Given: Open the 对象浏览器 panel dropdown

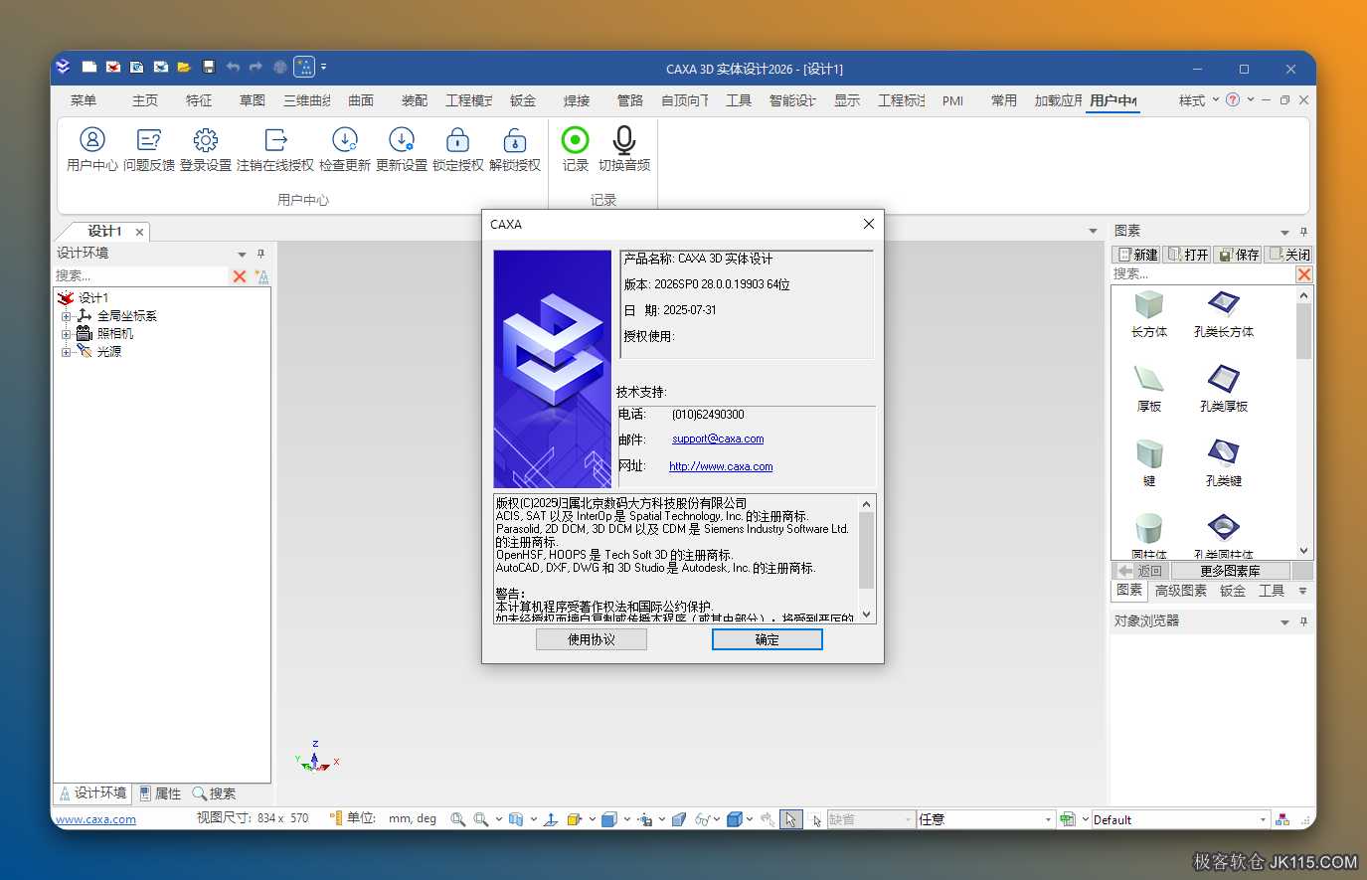Looking at the screenshot, I should [1284, 622].
